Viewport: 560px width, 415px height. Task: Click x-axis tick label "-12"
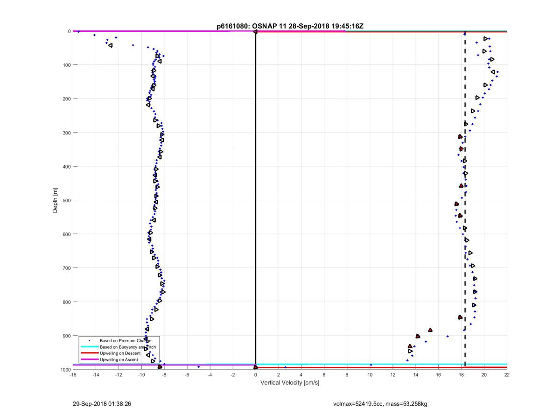click(119, 375)
